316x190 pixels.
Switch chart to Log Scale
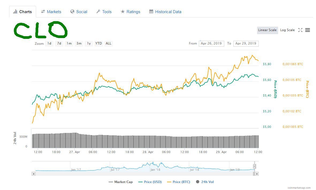(287, 30)
